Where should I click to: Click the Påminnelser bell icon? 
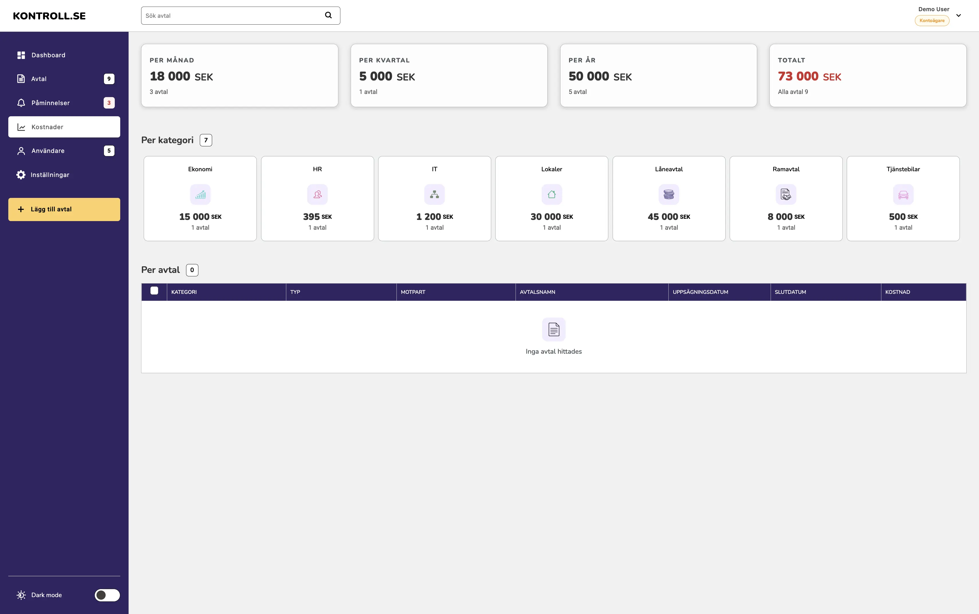(21, 103)
